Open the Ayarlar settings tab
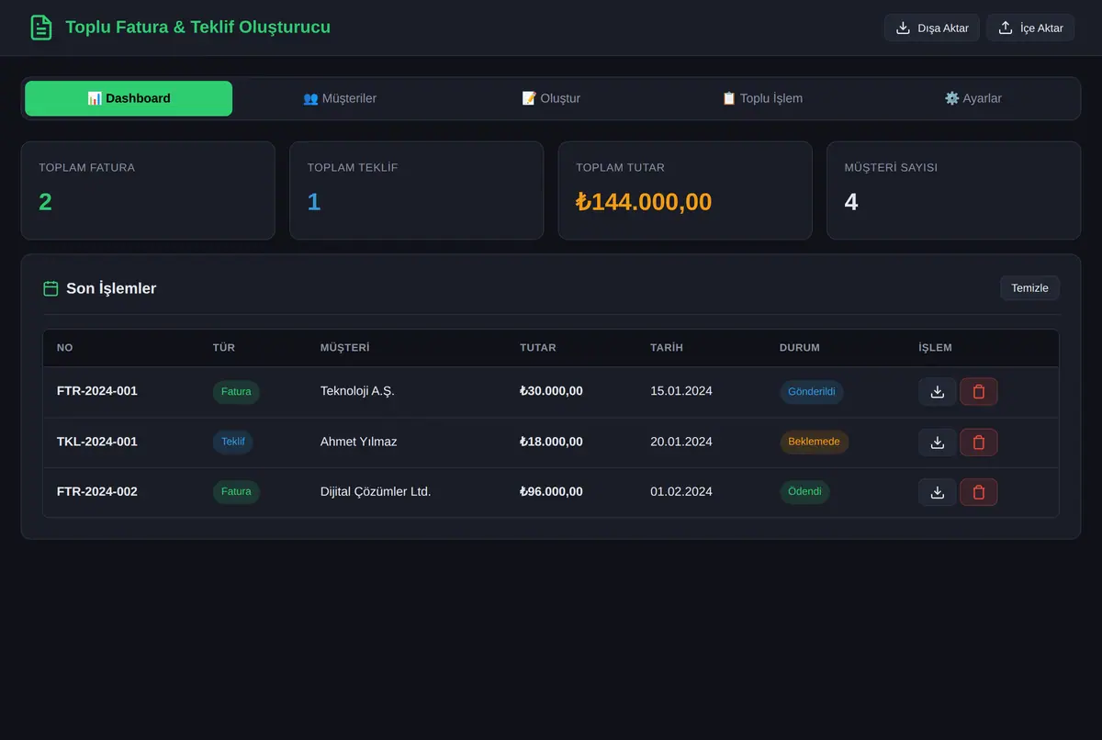This screenshot has width=1102, height=740. click(x=973, y=98)
